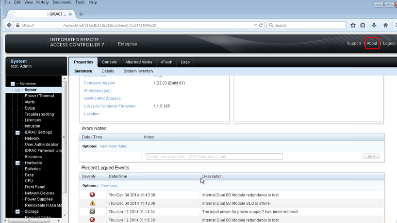Open the System Inventory sub-tab

138,71
